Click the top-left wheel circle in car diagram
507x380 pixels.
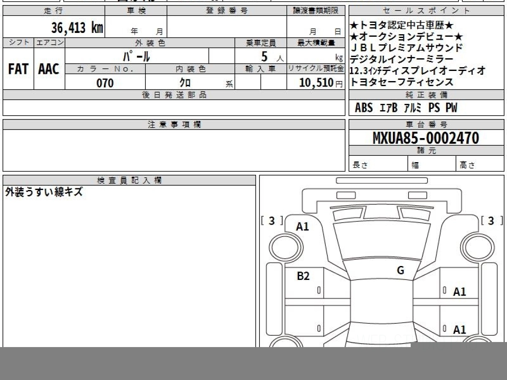(x=287, y=246)
